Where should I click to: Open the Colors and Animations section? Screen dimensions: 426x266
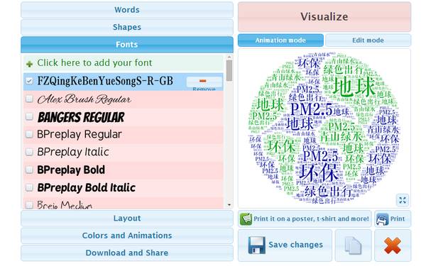pyautogui.click(x=127, y=235)
